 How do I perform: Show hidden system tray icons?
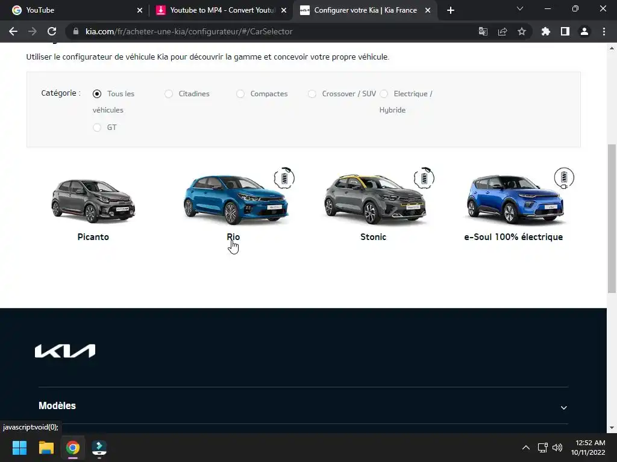pyautogui.click(x=525, y=448)
